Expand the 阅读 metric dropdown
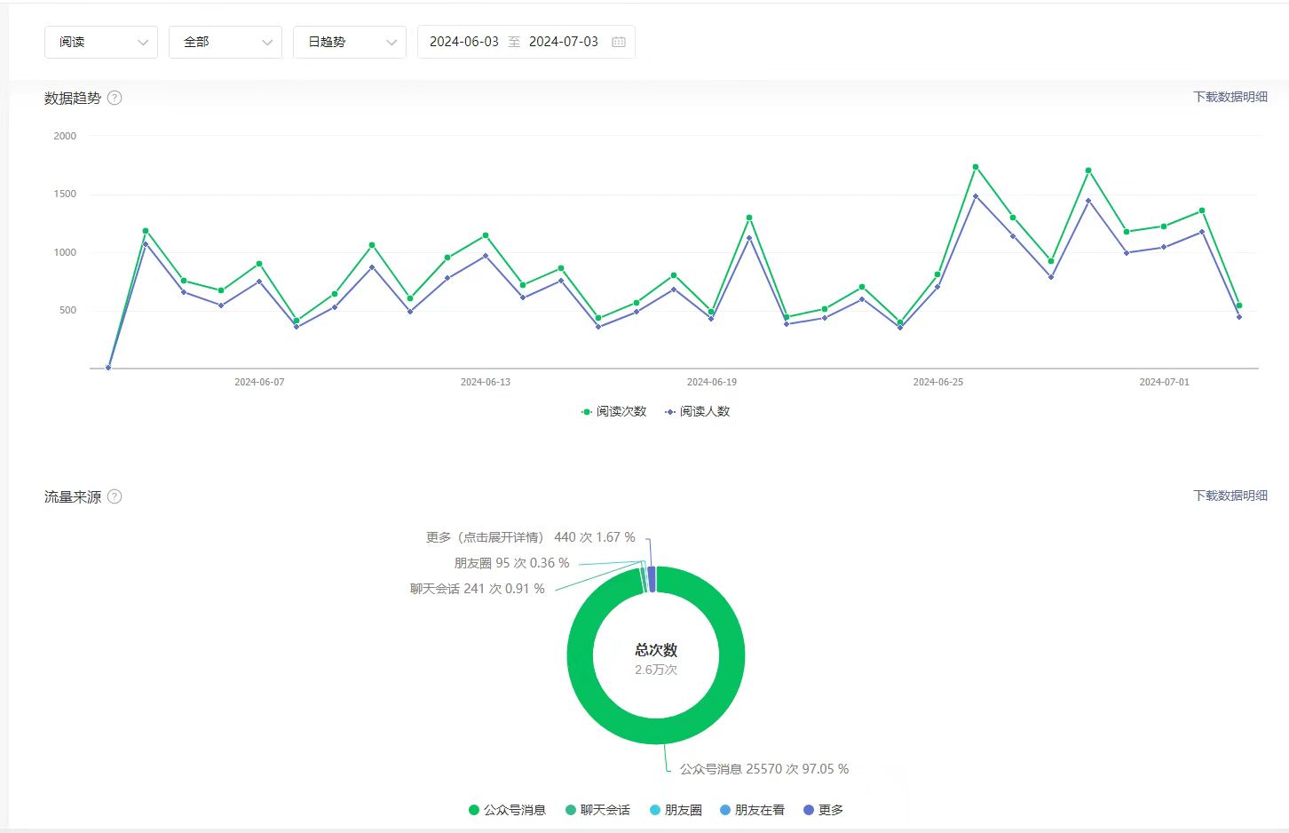 click(101, 42)
